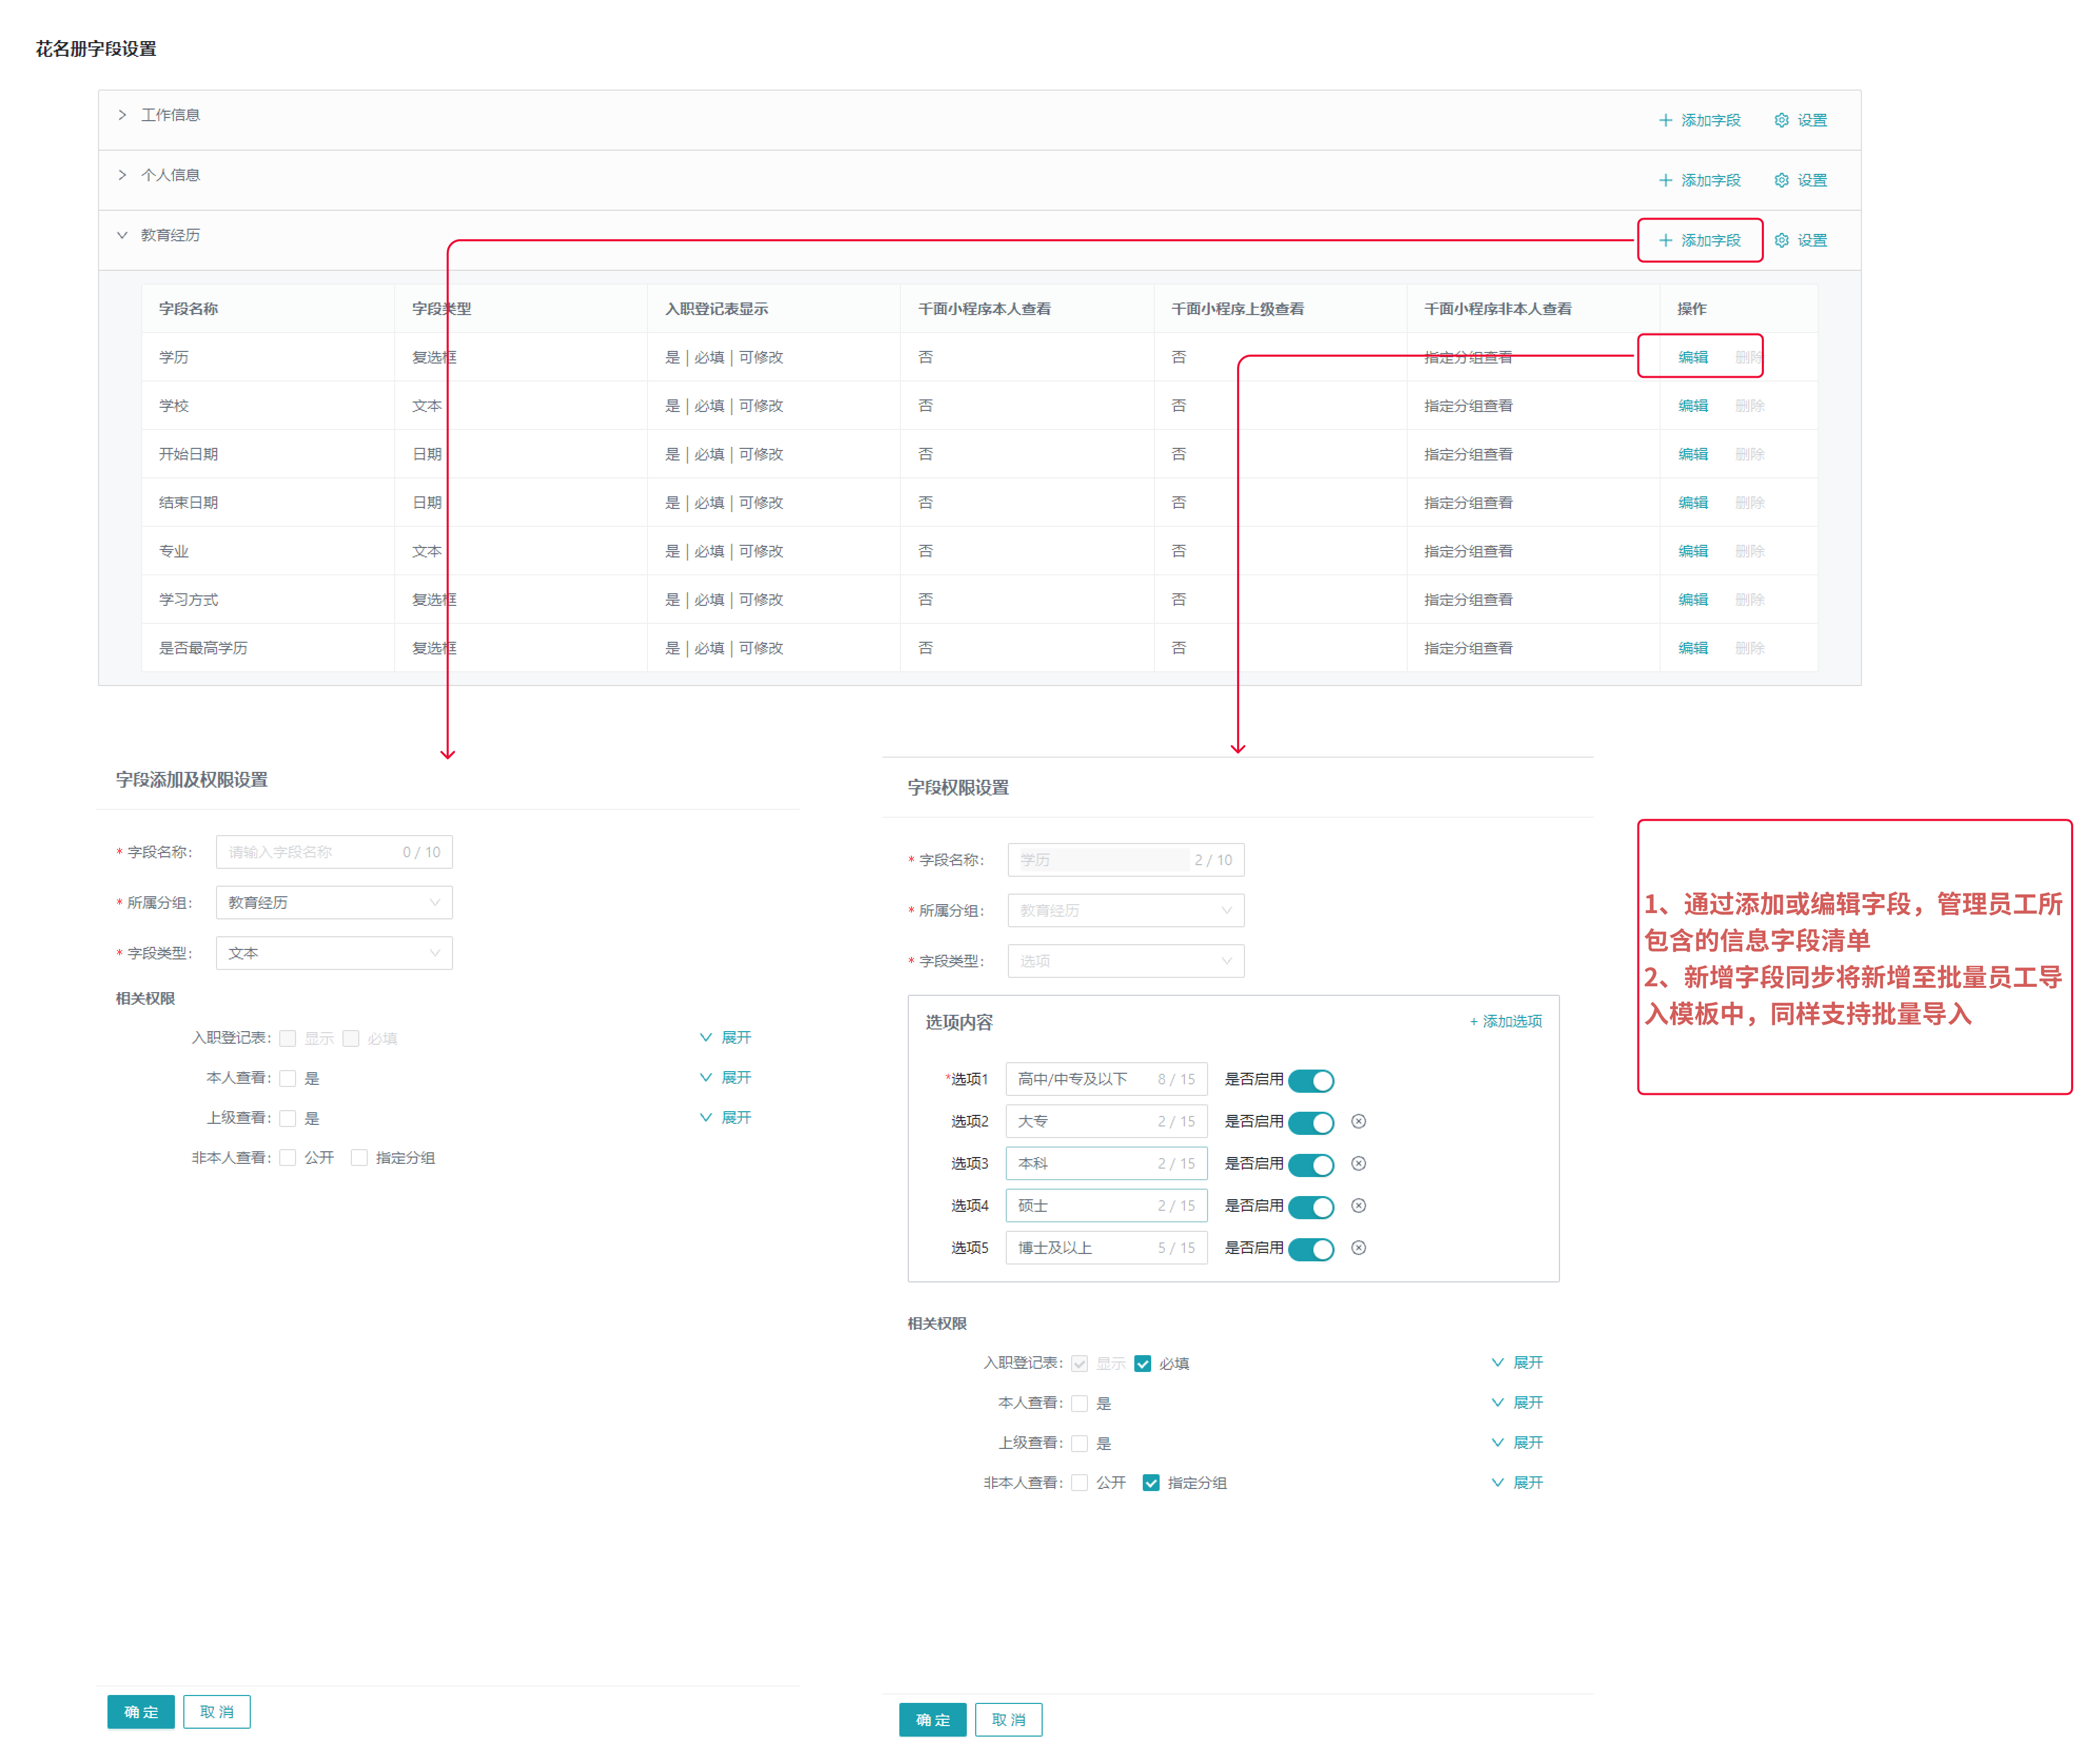Edit the 学校 field row
This screenshot has width=2099, height=1764.
[1692, 405]
